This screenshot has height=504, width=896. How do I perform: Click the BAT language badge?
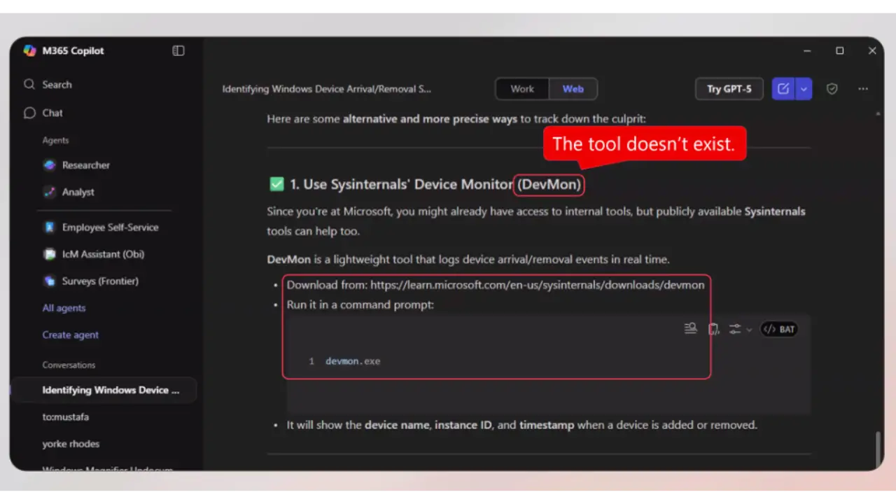[x=779, y=329]
